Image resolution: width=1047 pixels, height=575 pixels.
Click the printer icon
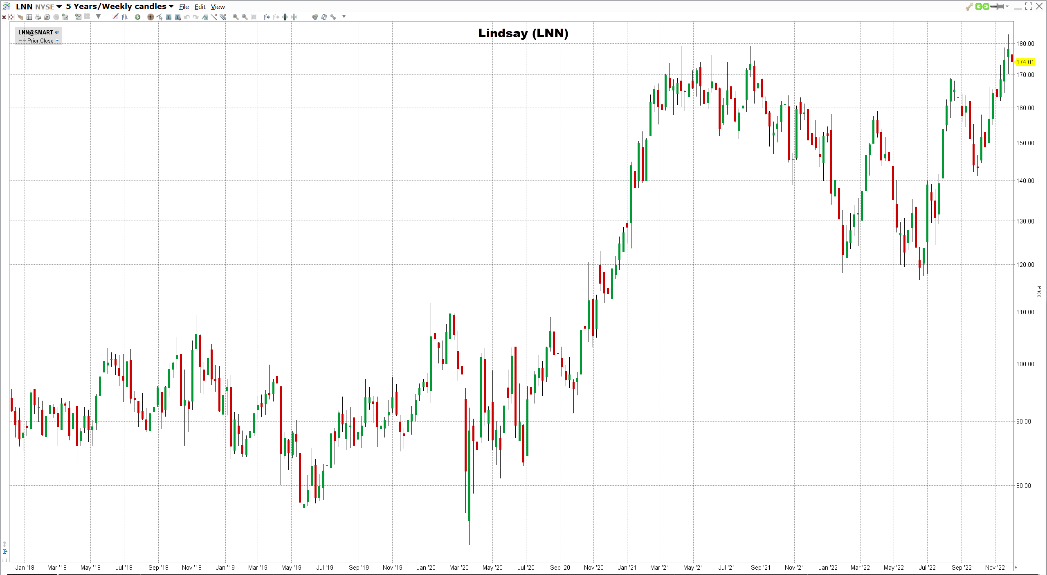pos(38,17)
